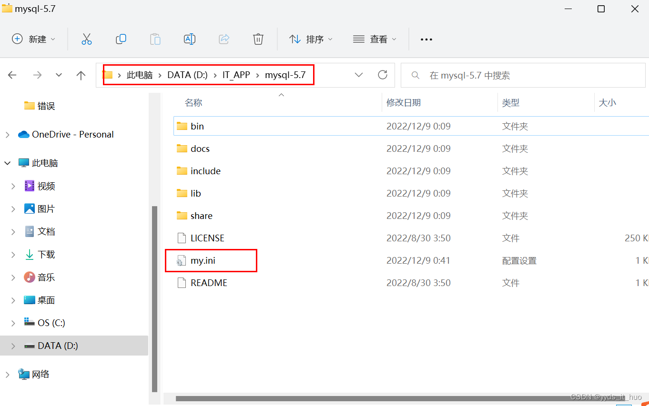Screen dimensions: 649x406
Task: Open recent locations chevron dropdown
Action: 59,75
